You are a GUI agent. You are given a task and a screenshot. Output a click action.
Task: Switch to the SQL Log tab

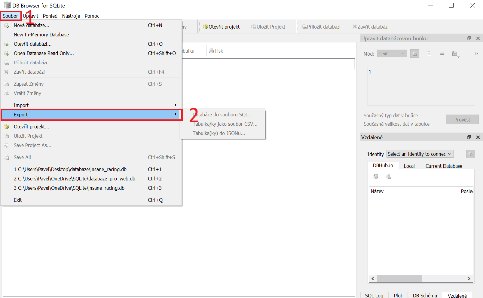click(x=374, y=295)
